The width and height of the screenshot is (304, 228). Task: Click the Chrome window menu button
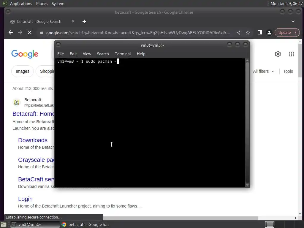[8, 12]
